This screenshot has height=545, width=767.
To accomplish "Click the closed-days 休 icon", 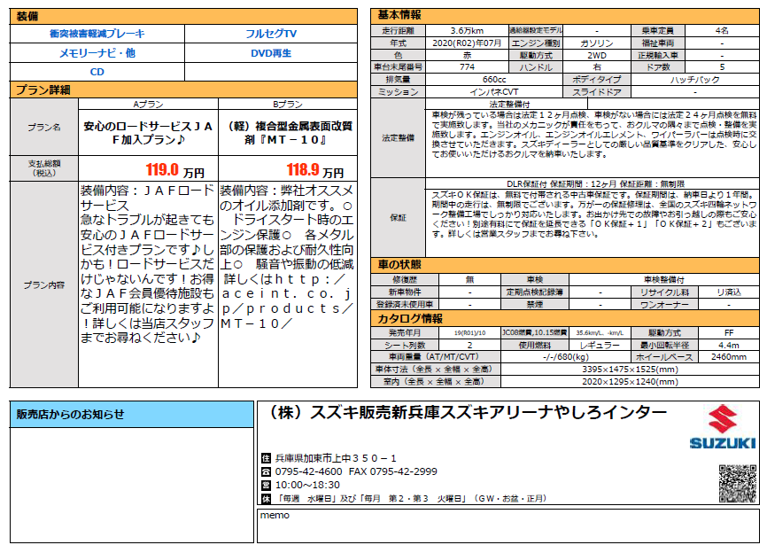I will (265, 498).
